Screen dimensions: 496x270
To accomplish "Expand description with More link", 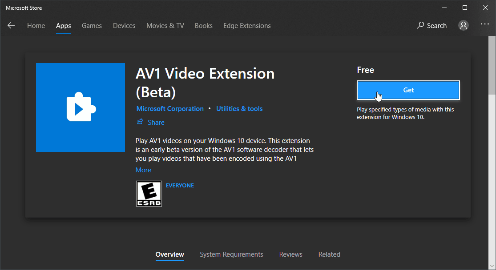I will (x=143, y=170).
